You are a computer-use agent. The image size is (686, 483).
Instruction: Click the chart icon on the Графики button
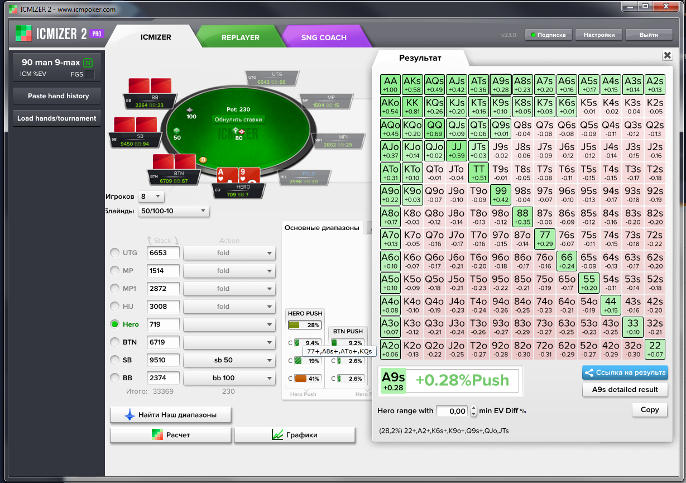(x=277, y=435)
